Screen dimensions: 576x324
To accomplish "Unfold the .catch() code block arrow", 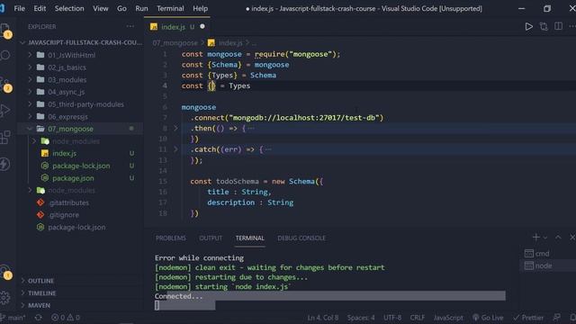I will tap(175, 149).
